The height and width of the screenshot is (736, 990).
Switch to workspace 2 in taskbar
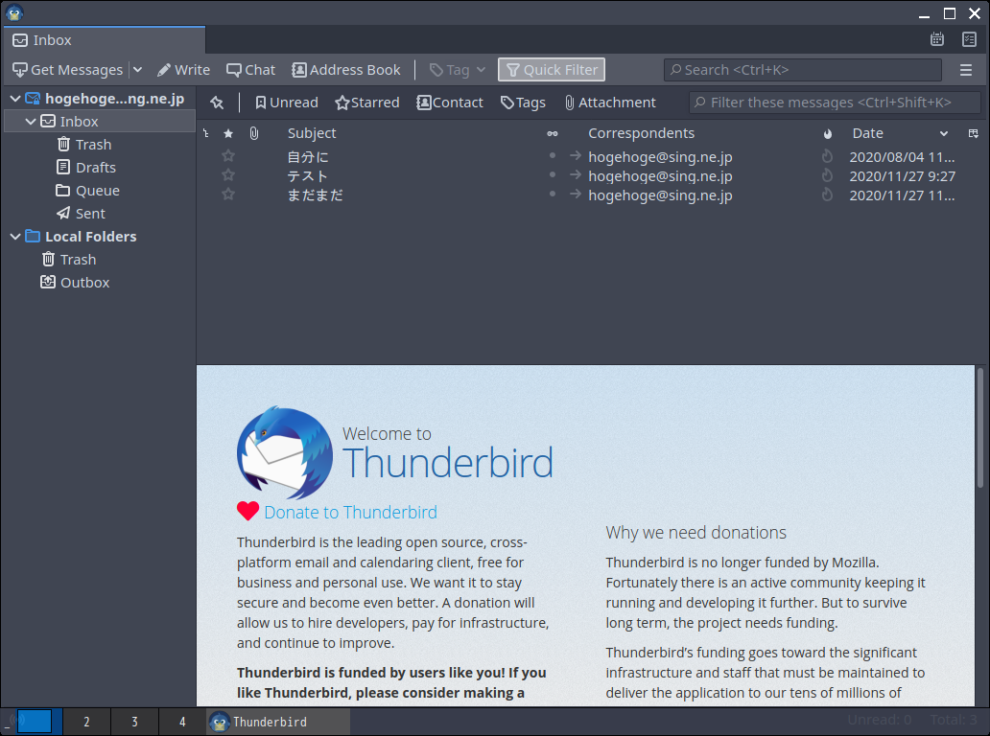click(x=86, y=722)
